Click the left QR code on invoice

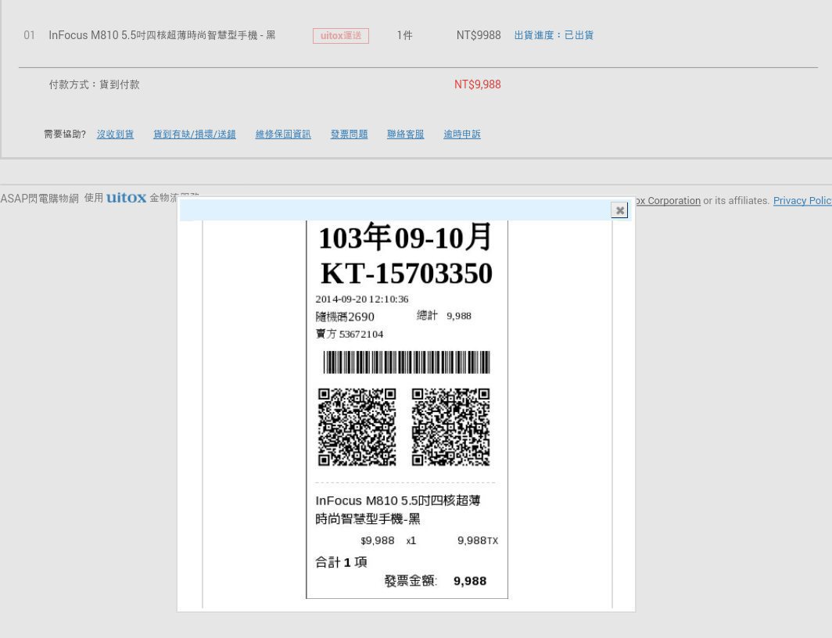click(x=357, y=427)
